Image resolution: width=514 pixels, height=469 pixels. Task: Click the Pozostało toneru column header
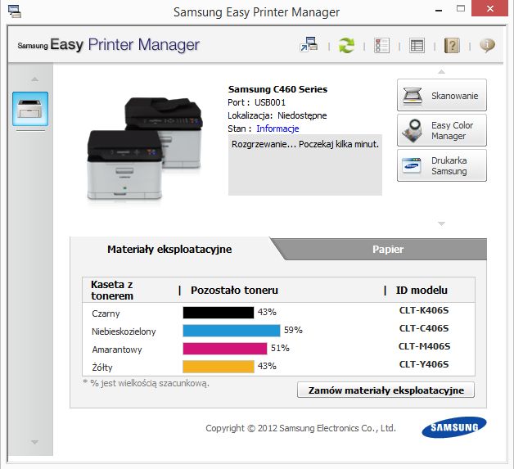(x=234, y=290)
